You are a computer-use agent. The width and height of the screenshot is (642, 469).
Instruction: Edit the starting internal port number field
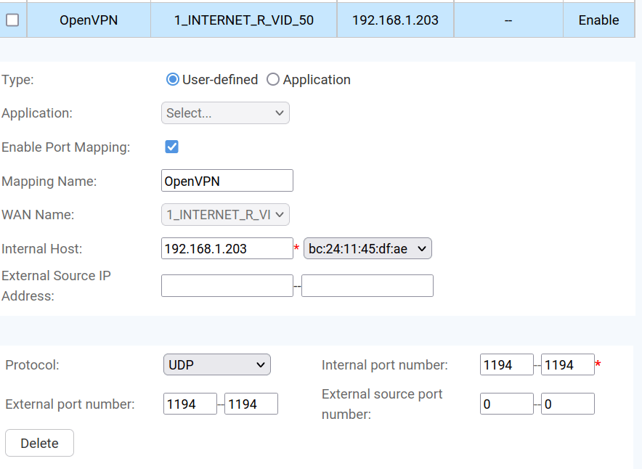(x=506, y=365)
